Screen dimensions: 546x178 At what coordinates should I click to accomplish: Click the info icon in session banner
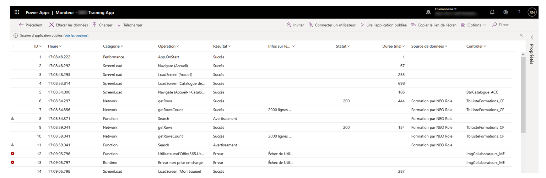pos(16,36)
